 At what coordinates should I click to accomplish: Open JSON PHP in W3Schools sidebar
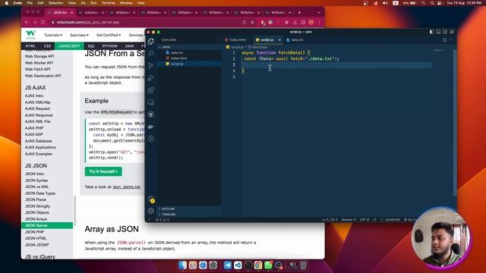(34, 232)
